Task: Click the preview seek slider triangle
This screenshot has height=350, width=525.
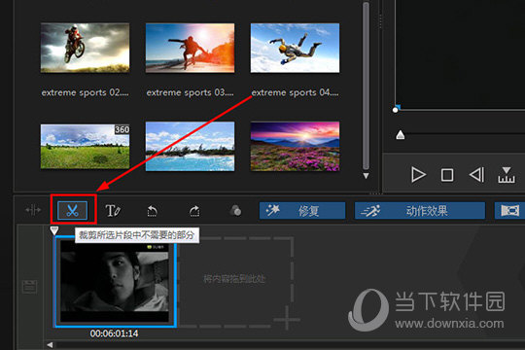Action: tap(401, 134)
